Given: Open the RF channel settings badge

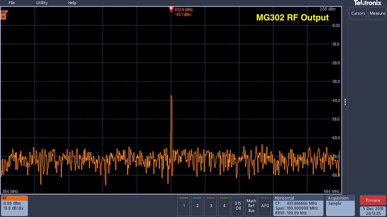Looking at the screenshot, I should click(14, 205).
